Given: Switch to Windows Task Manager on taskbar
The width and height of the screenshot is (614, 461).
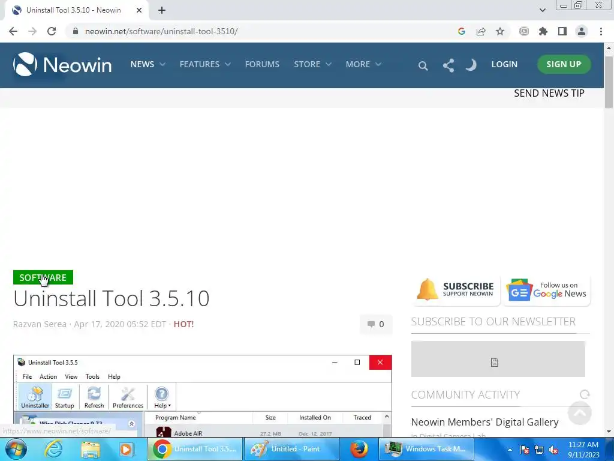Looking at the screenshot, I should point(426,449).
